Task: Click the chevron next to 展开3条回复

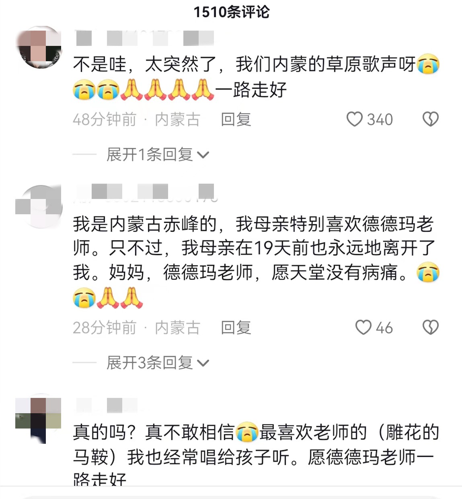Action: [203, 363]
